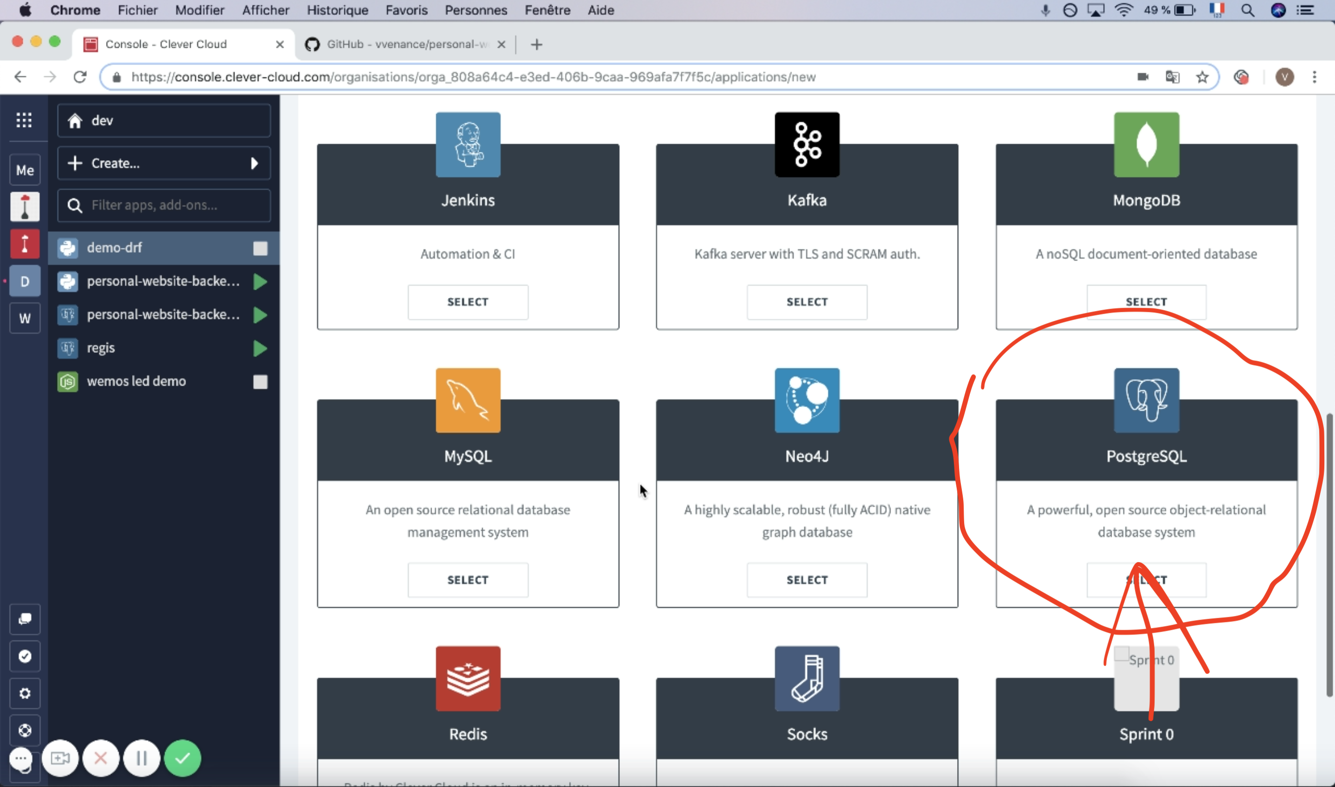Open the dev organisation home
Image resolution: width=1335 pixels, height=787 pixels.
tap(164, 121)
